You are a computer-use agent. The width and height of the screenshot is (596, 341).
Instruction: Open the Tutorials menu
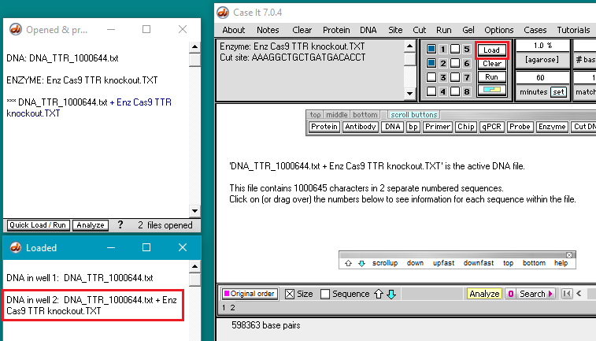(x=573, y=30)
